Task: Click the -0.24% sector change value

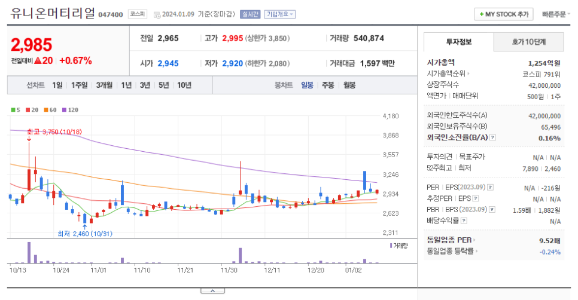Action: 550,252
